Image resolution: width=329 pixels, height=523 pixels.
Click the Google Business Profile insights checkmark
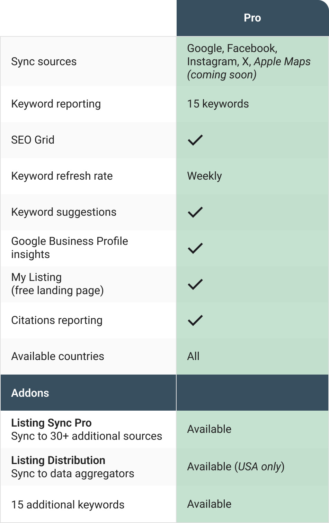(195, 248)
